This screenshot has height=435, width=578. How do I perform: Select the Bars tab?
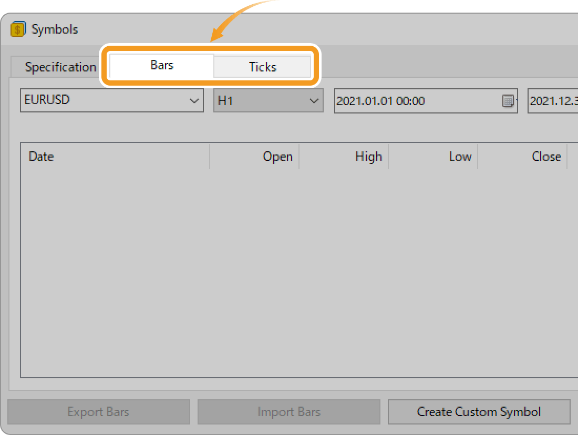(x=162, y=66)
